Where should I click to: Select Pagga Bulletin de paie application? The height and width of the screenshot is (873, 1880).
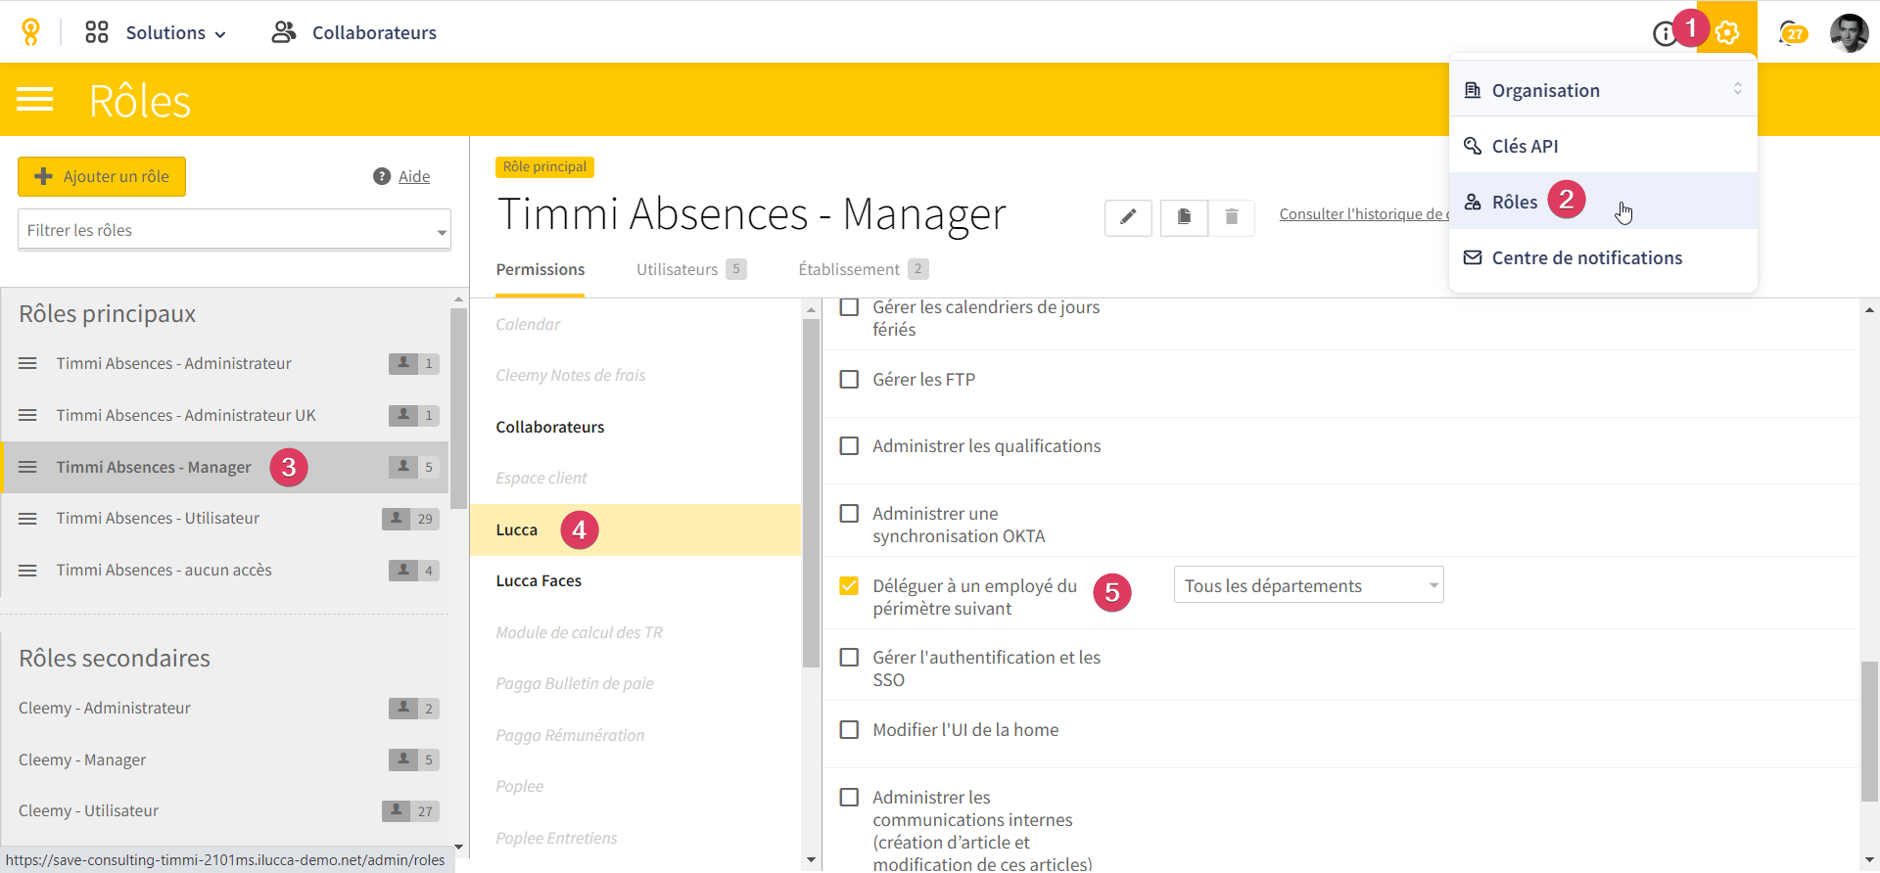click(635, 683)
